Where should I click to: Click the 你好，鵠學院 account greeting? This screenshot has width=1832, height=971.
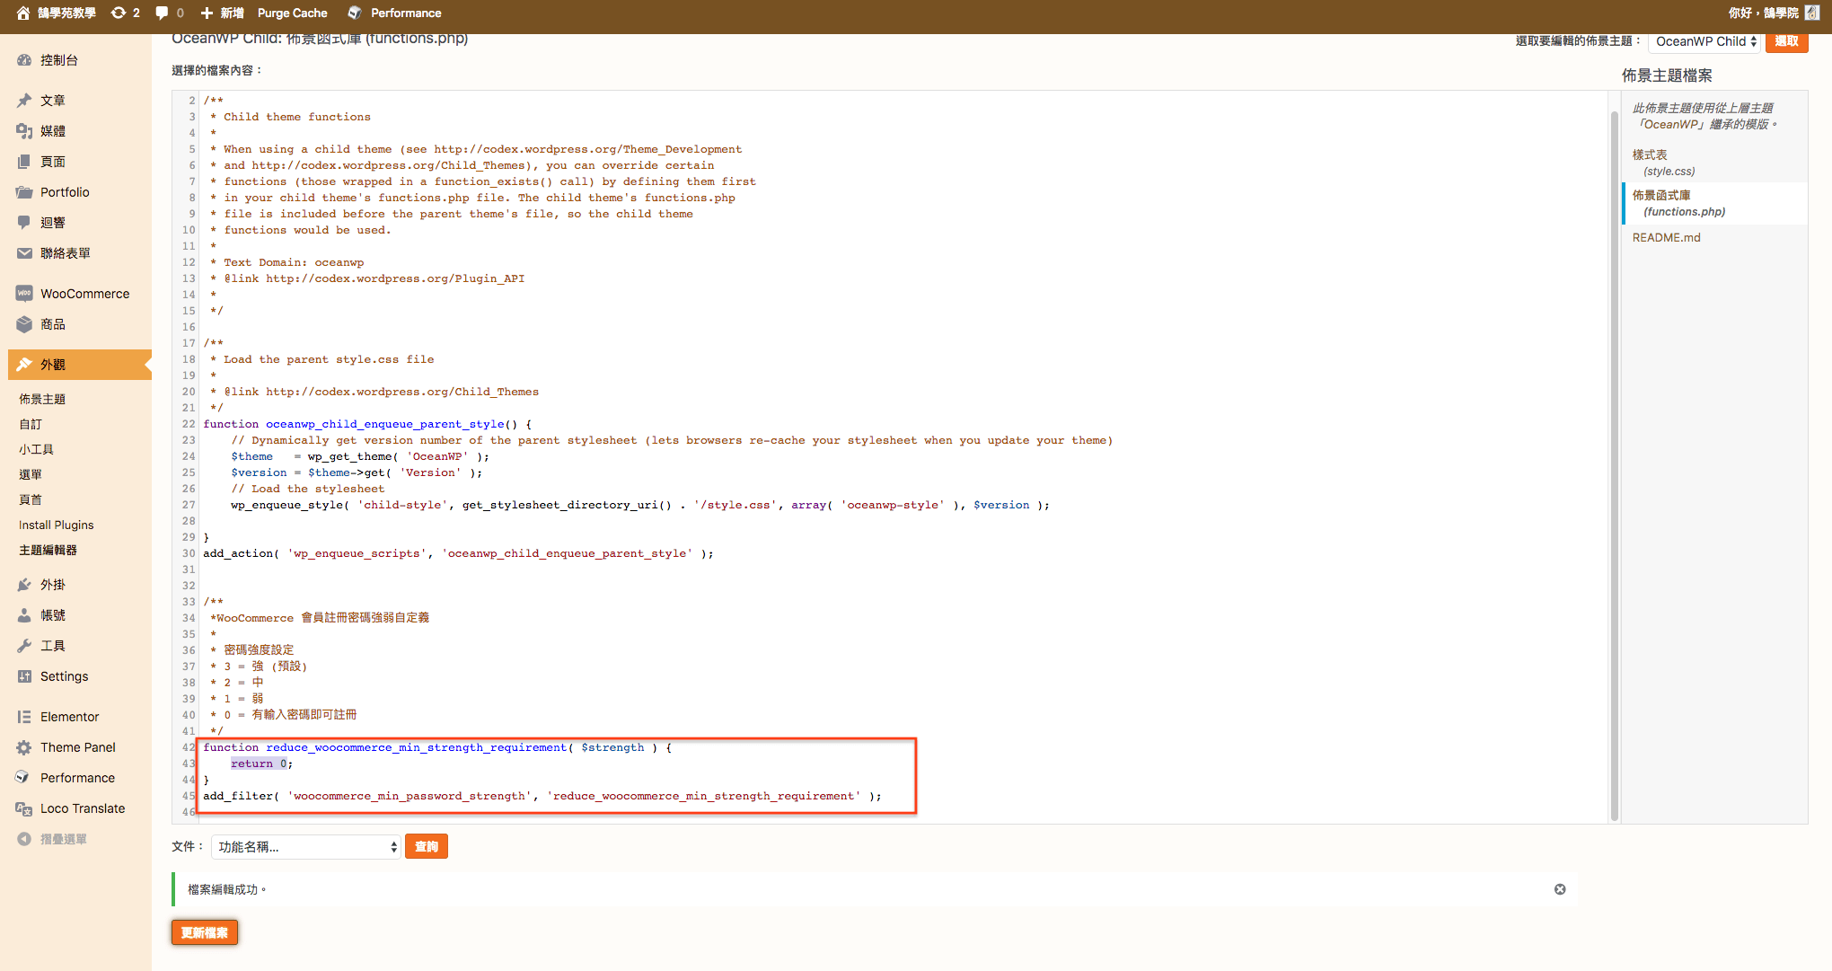pos(1764,13)
